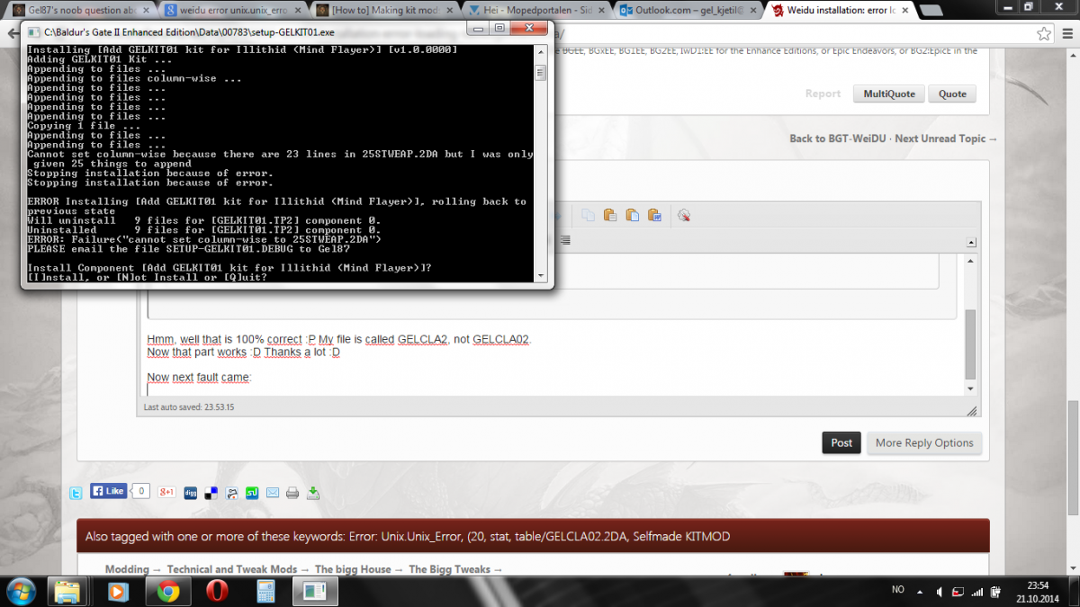Image resolution: width=1080 pixels, height=607 pixels.
Task: Click the first paste clipboard icon in the editor
Action: click(x=609, y=215)
